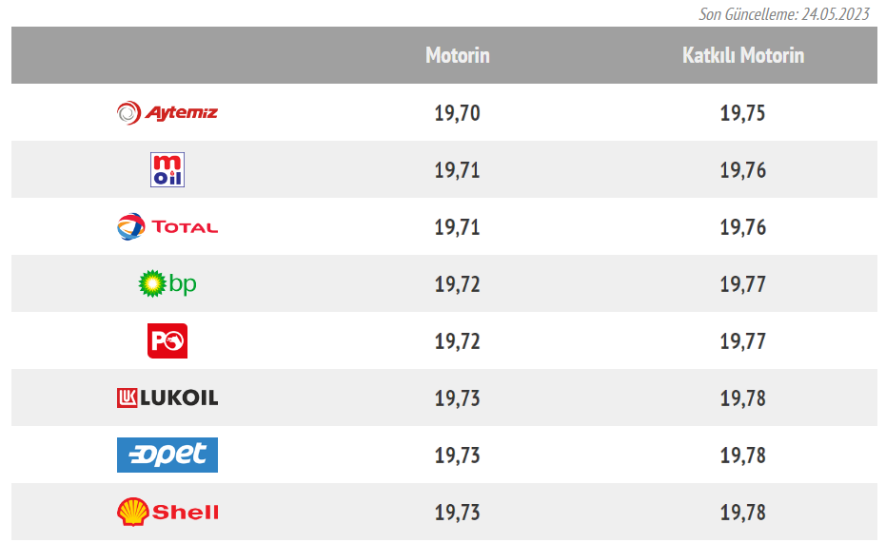Click the Motorin column header
The image size is (886, 543).
click(458, 55)
